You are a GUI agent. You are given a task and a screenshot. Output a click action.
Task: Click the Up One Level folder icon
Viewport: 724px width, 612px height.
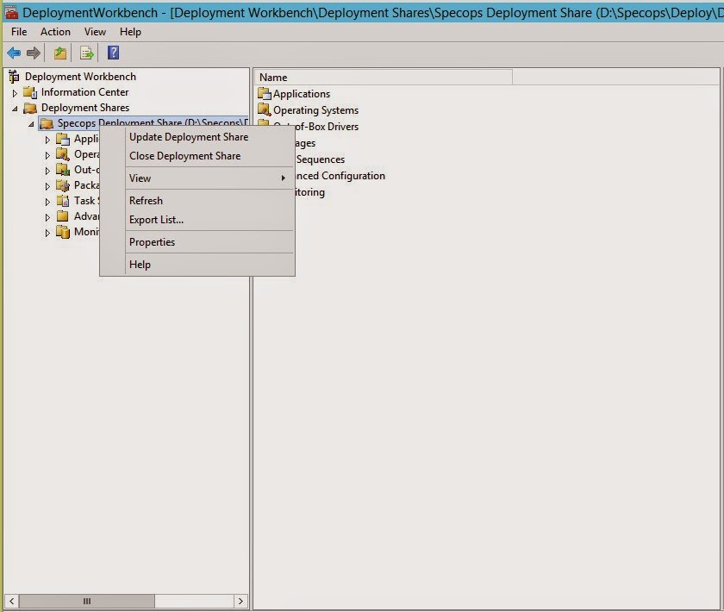(x=60, y=53)
